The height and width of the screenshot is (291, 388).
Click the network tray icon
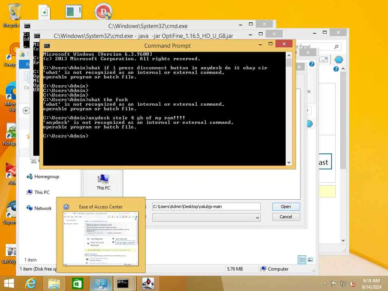coord(343,284)
